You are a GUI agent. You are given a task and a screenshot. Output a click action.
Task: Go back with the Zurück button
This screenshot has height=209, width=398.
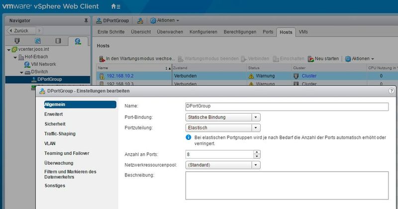21,31
